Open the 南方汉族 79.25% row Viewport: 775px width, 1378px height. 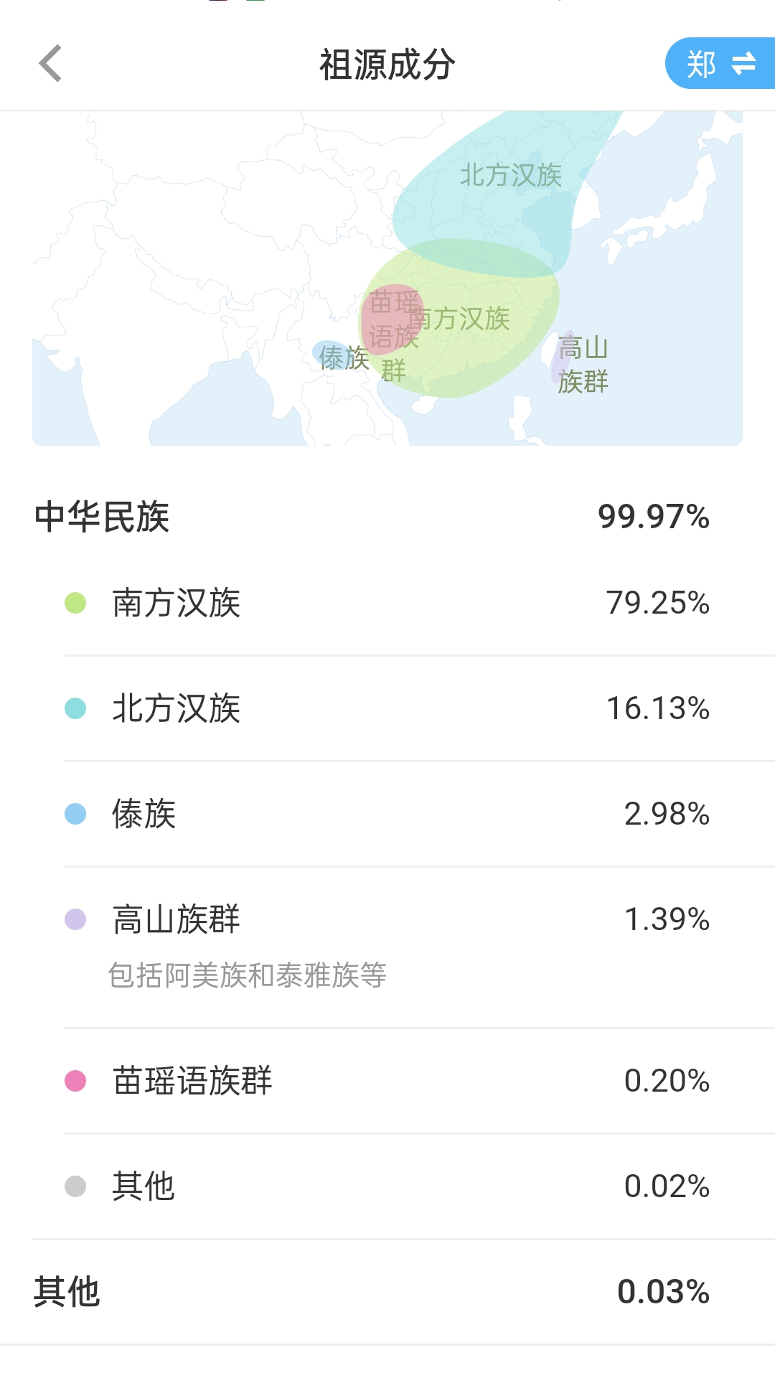pyautogui.click(x=387, y=603)
